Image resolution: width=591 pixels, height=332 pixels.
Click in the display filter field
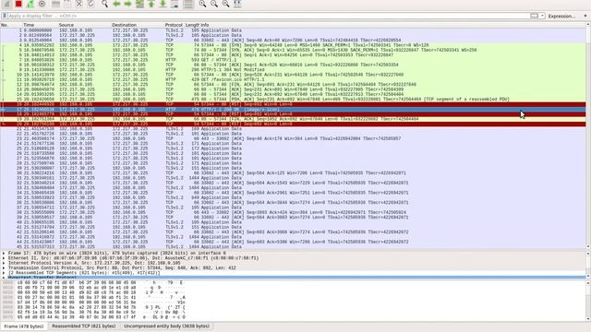(x=268, y=16)
